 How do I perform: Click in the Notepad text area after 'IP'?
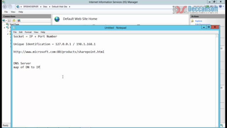point(40,67)
